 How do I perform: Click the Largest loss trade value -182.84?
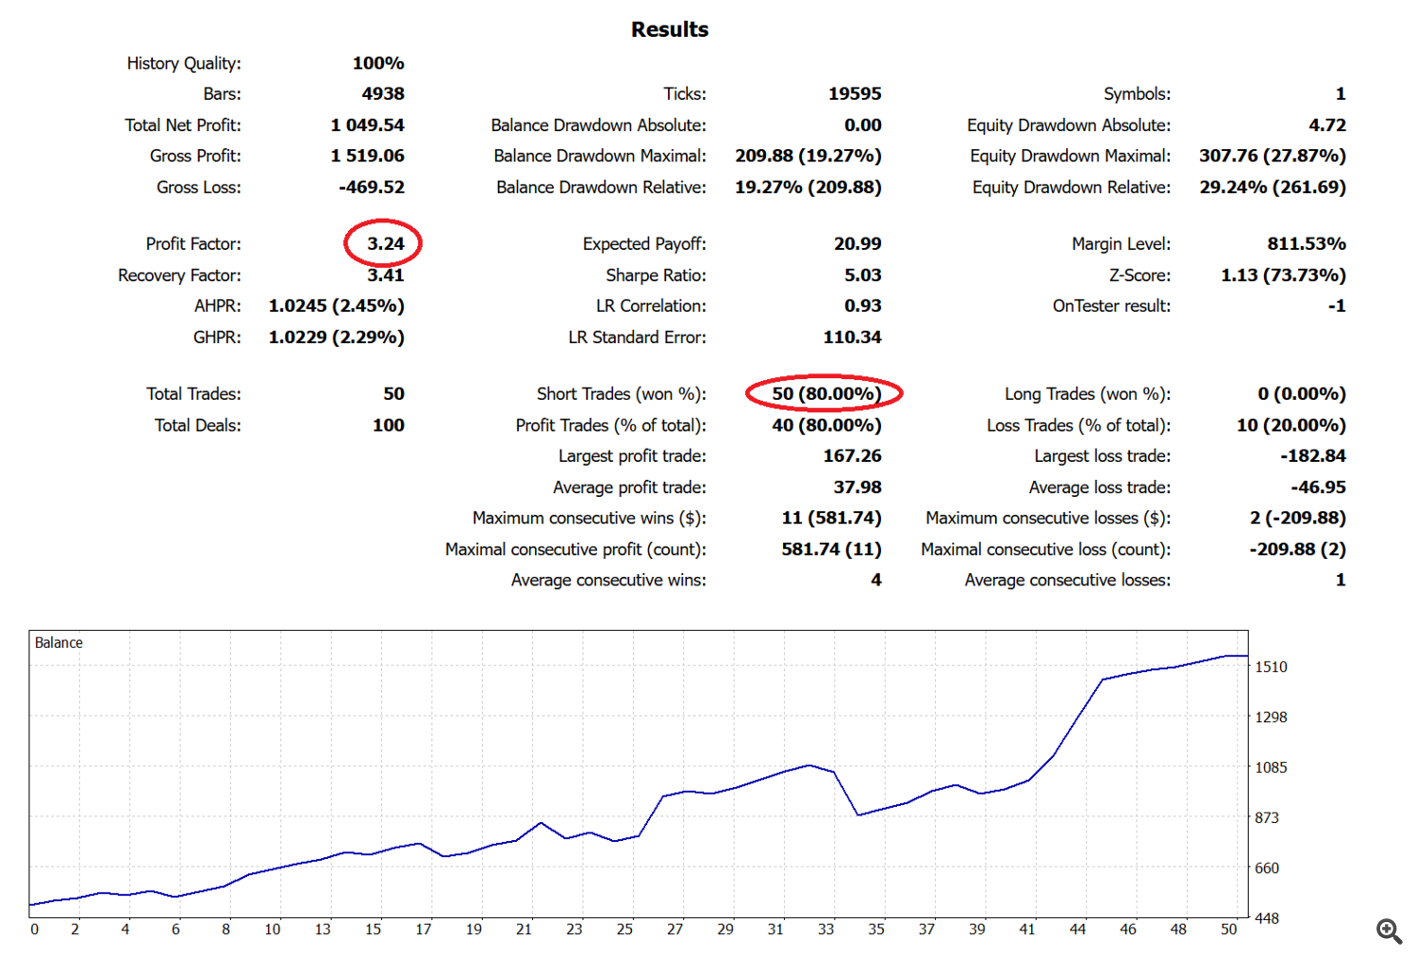point(1312,456)
